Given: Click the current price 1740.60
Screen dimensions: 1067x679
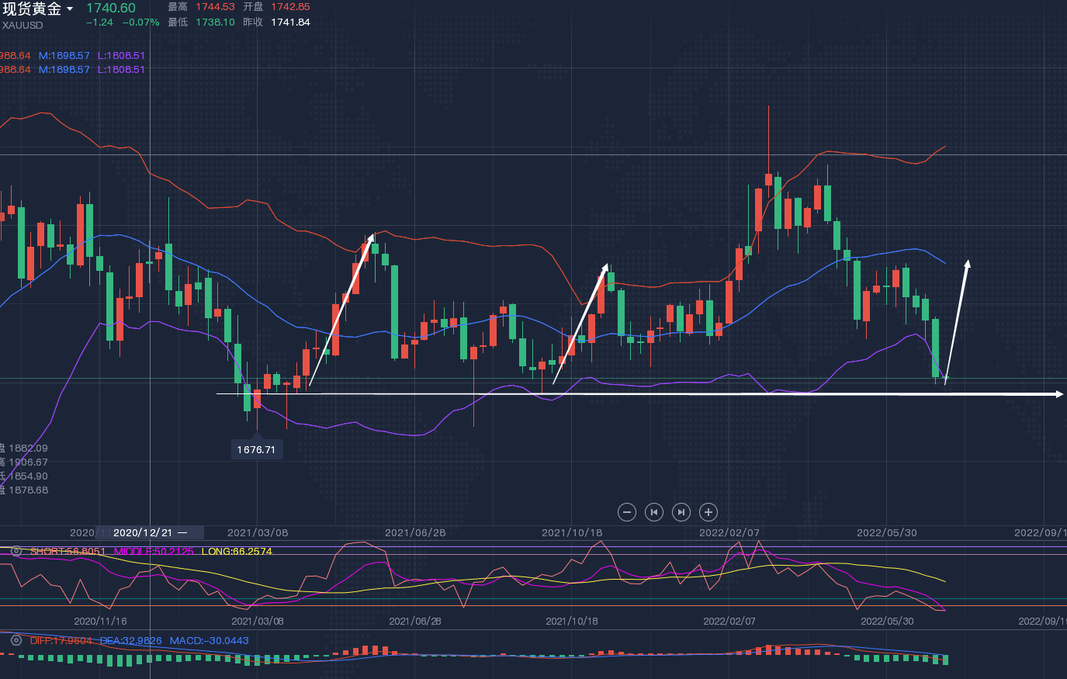Looking at the screenshot, I should coord(111,8).
